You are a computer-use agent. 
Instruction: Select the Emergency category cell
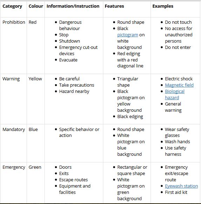[x=14, y=167]
